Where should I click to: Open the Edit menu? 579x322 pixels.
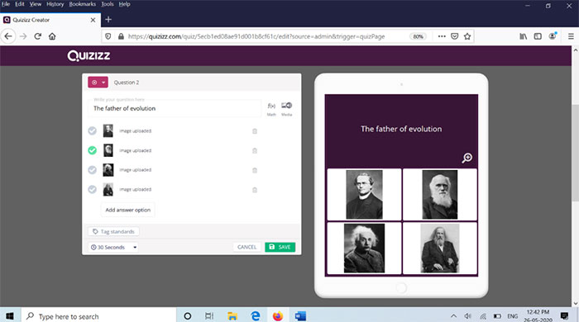pyautogui.click(x=20, y=4)
